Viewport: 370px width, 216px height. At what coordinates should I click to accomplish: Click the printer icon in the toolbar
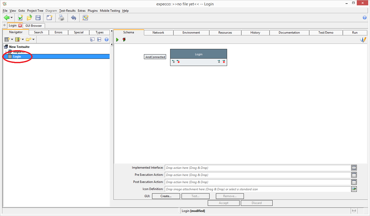pos(61,18)
